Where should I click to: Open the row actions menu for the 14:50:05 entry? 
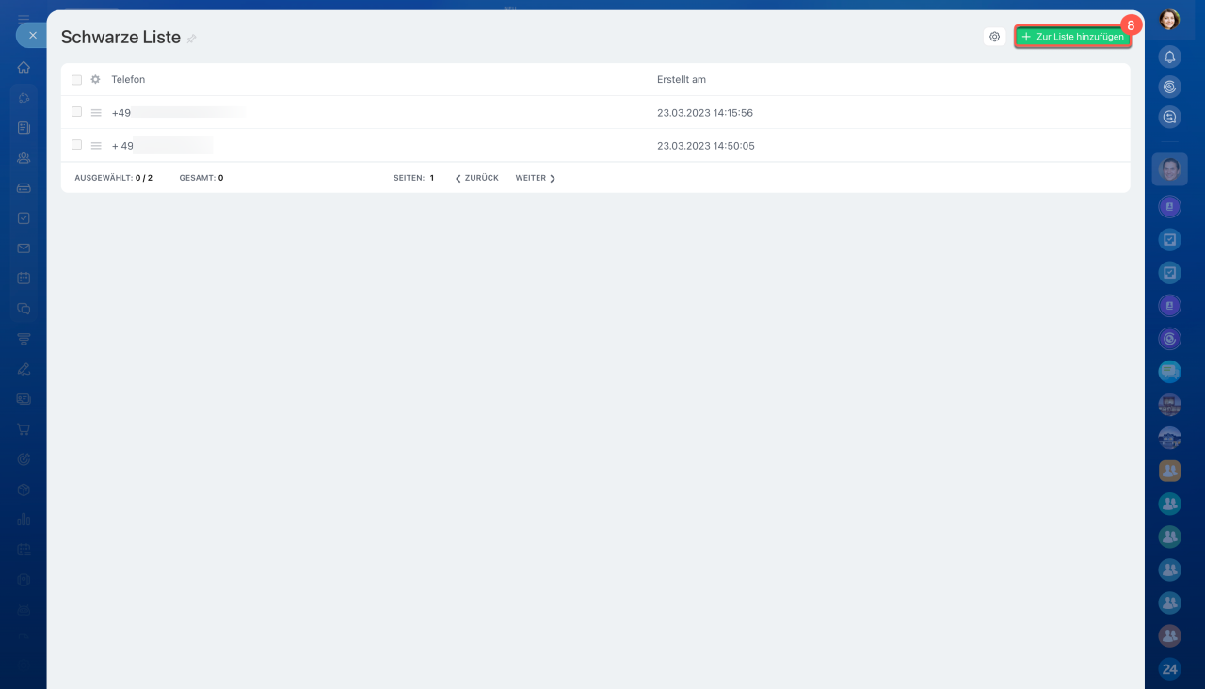pos(96,146)
